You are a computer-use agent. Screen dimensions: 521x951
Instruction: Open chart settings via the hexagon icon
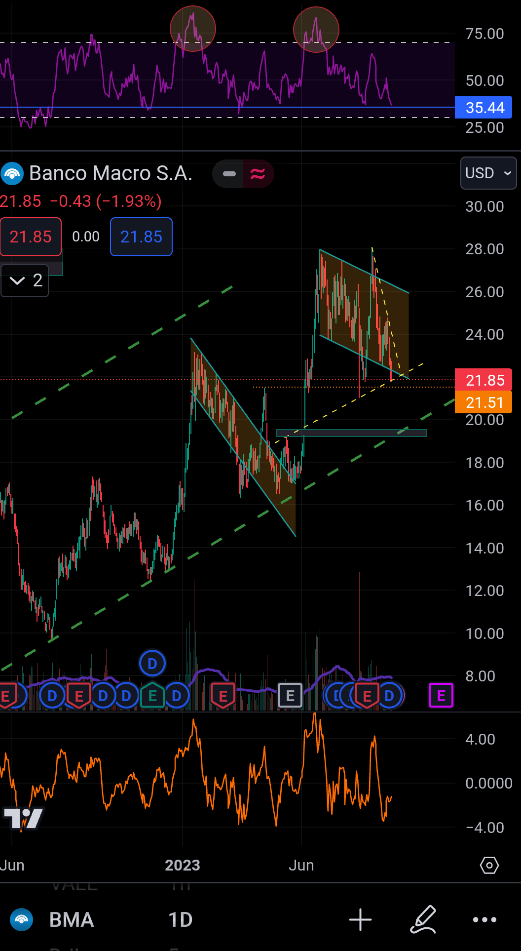489,865
